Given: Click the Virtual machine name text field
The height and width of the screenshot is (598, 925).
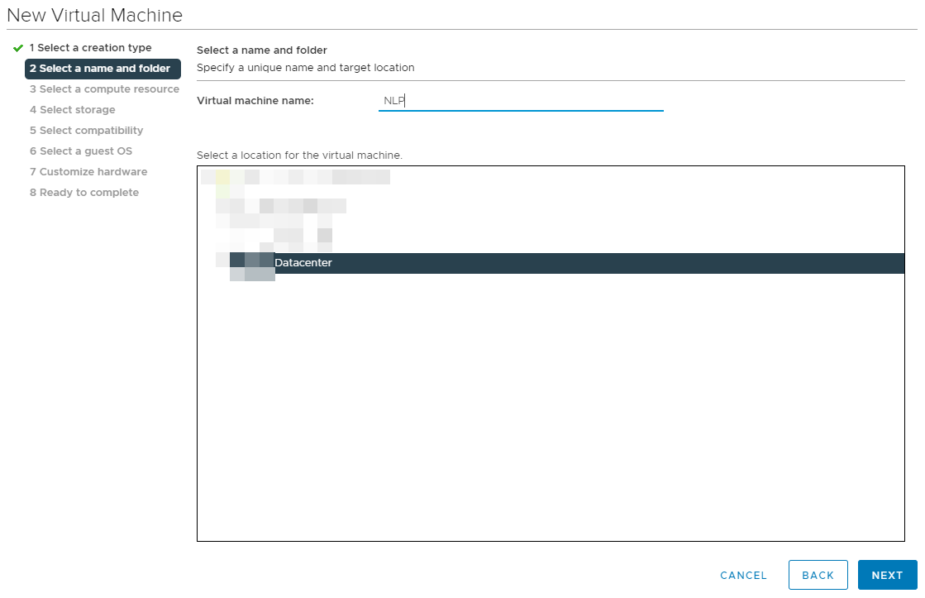Looking at the screenshot, I should pos(521,101).
